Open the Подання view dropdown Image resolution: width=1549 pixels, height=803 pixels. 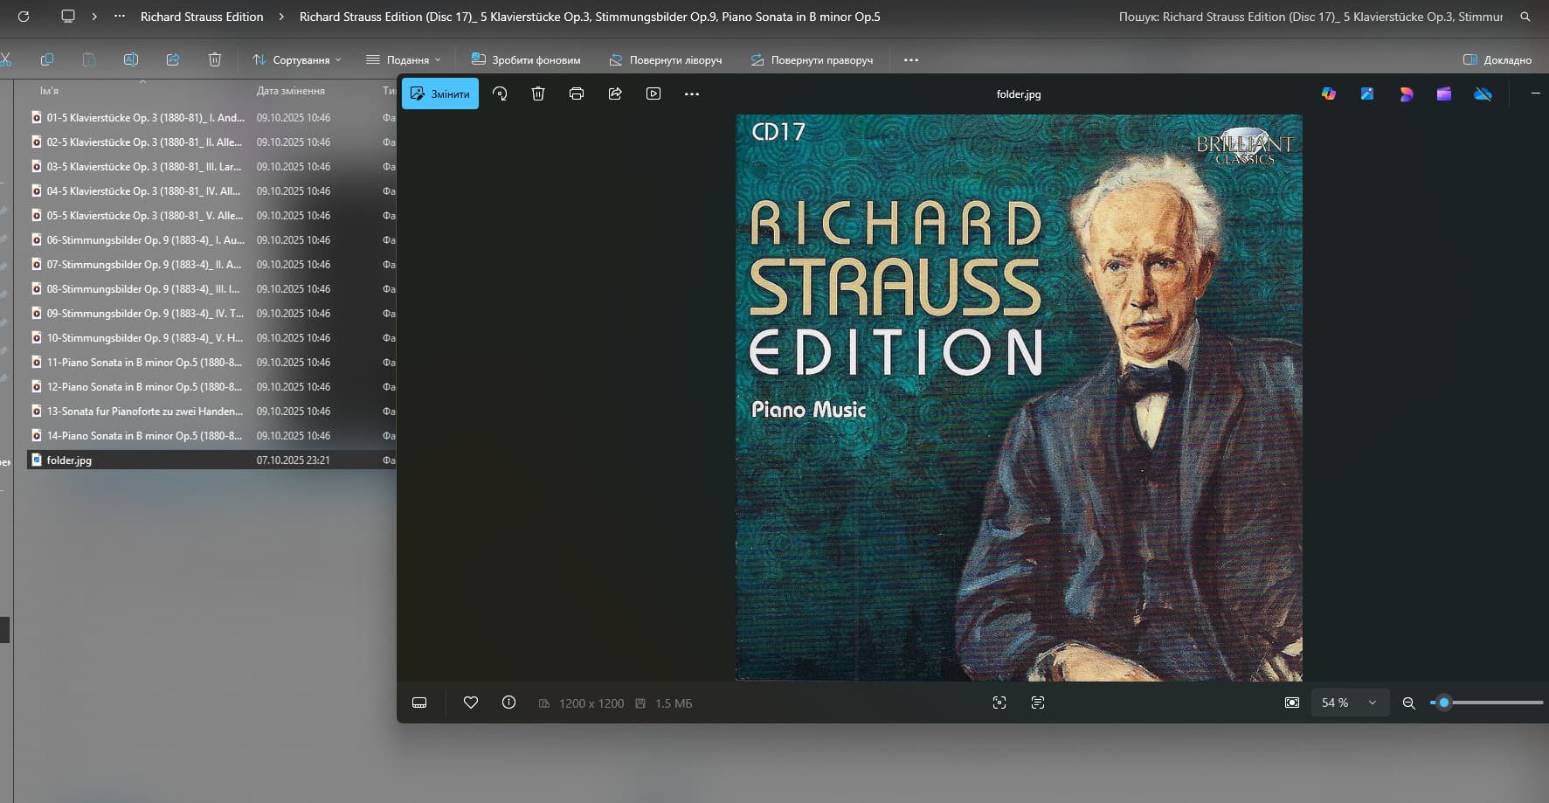[403, 59]
